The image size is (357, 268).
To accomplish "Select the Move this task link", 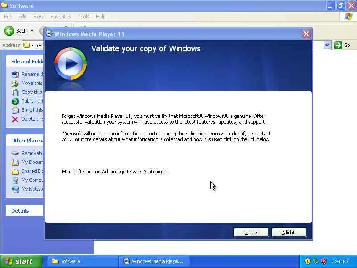I will (x=32, y=83).
